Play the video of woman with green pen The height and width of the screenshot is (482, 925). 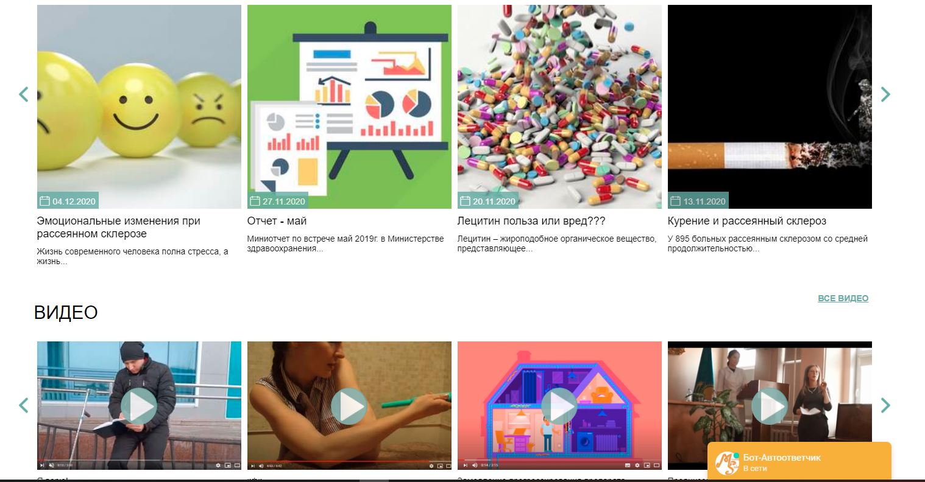[x=349, y=406]
